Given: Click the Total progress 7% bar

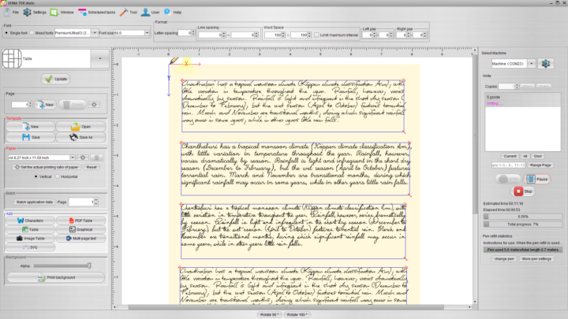Looking at the screenshot, I should [x=523, y=224].
